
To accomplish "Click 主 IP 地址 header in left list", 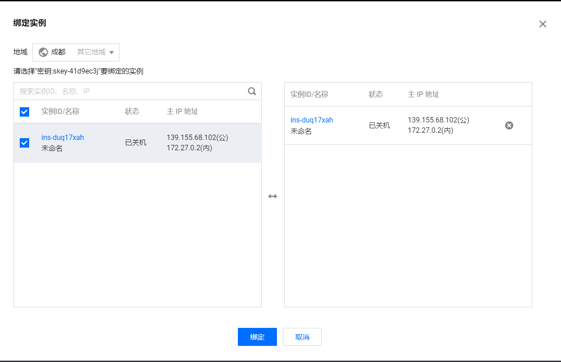I will point(182,111).
